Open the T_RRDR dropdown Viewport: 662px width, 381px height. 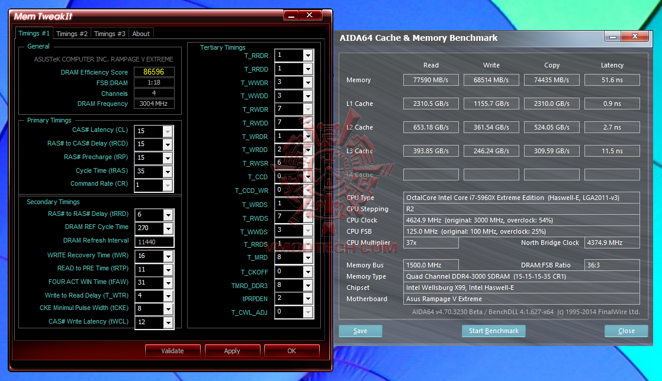308,55
